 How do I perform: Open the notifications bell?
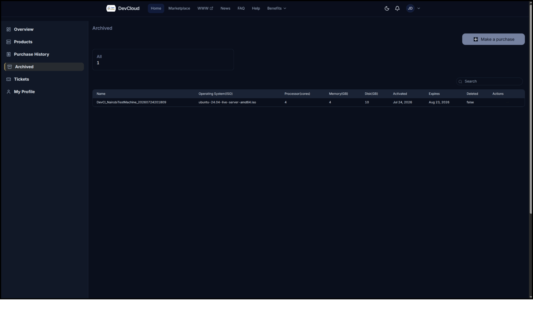click(x=397, y=8)
